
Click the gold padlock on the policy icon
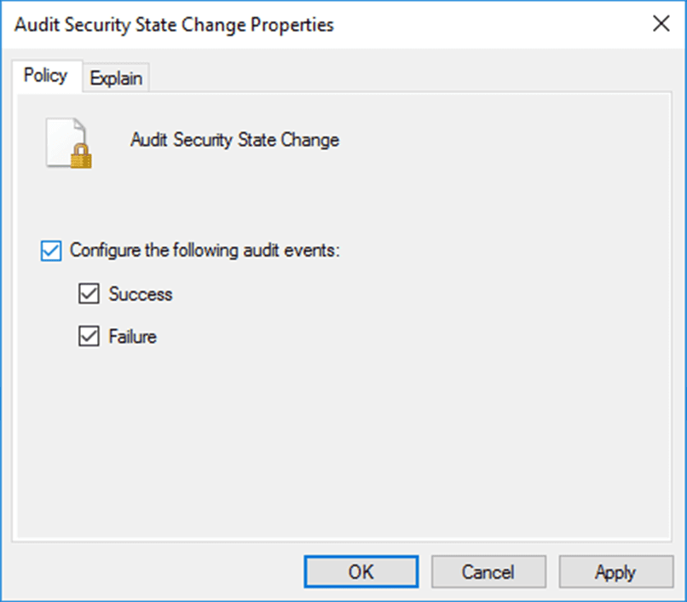coord(81,156)
